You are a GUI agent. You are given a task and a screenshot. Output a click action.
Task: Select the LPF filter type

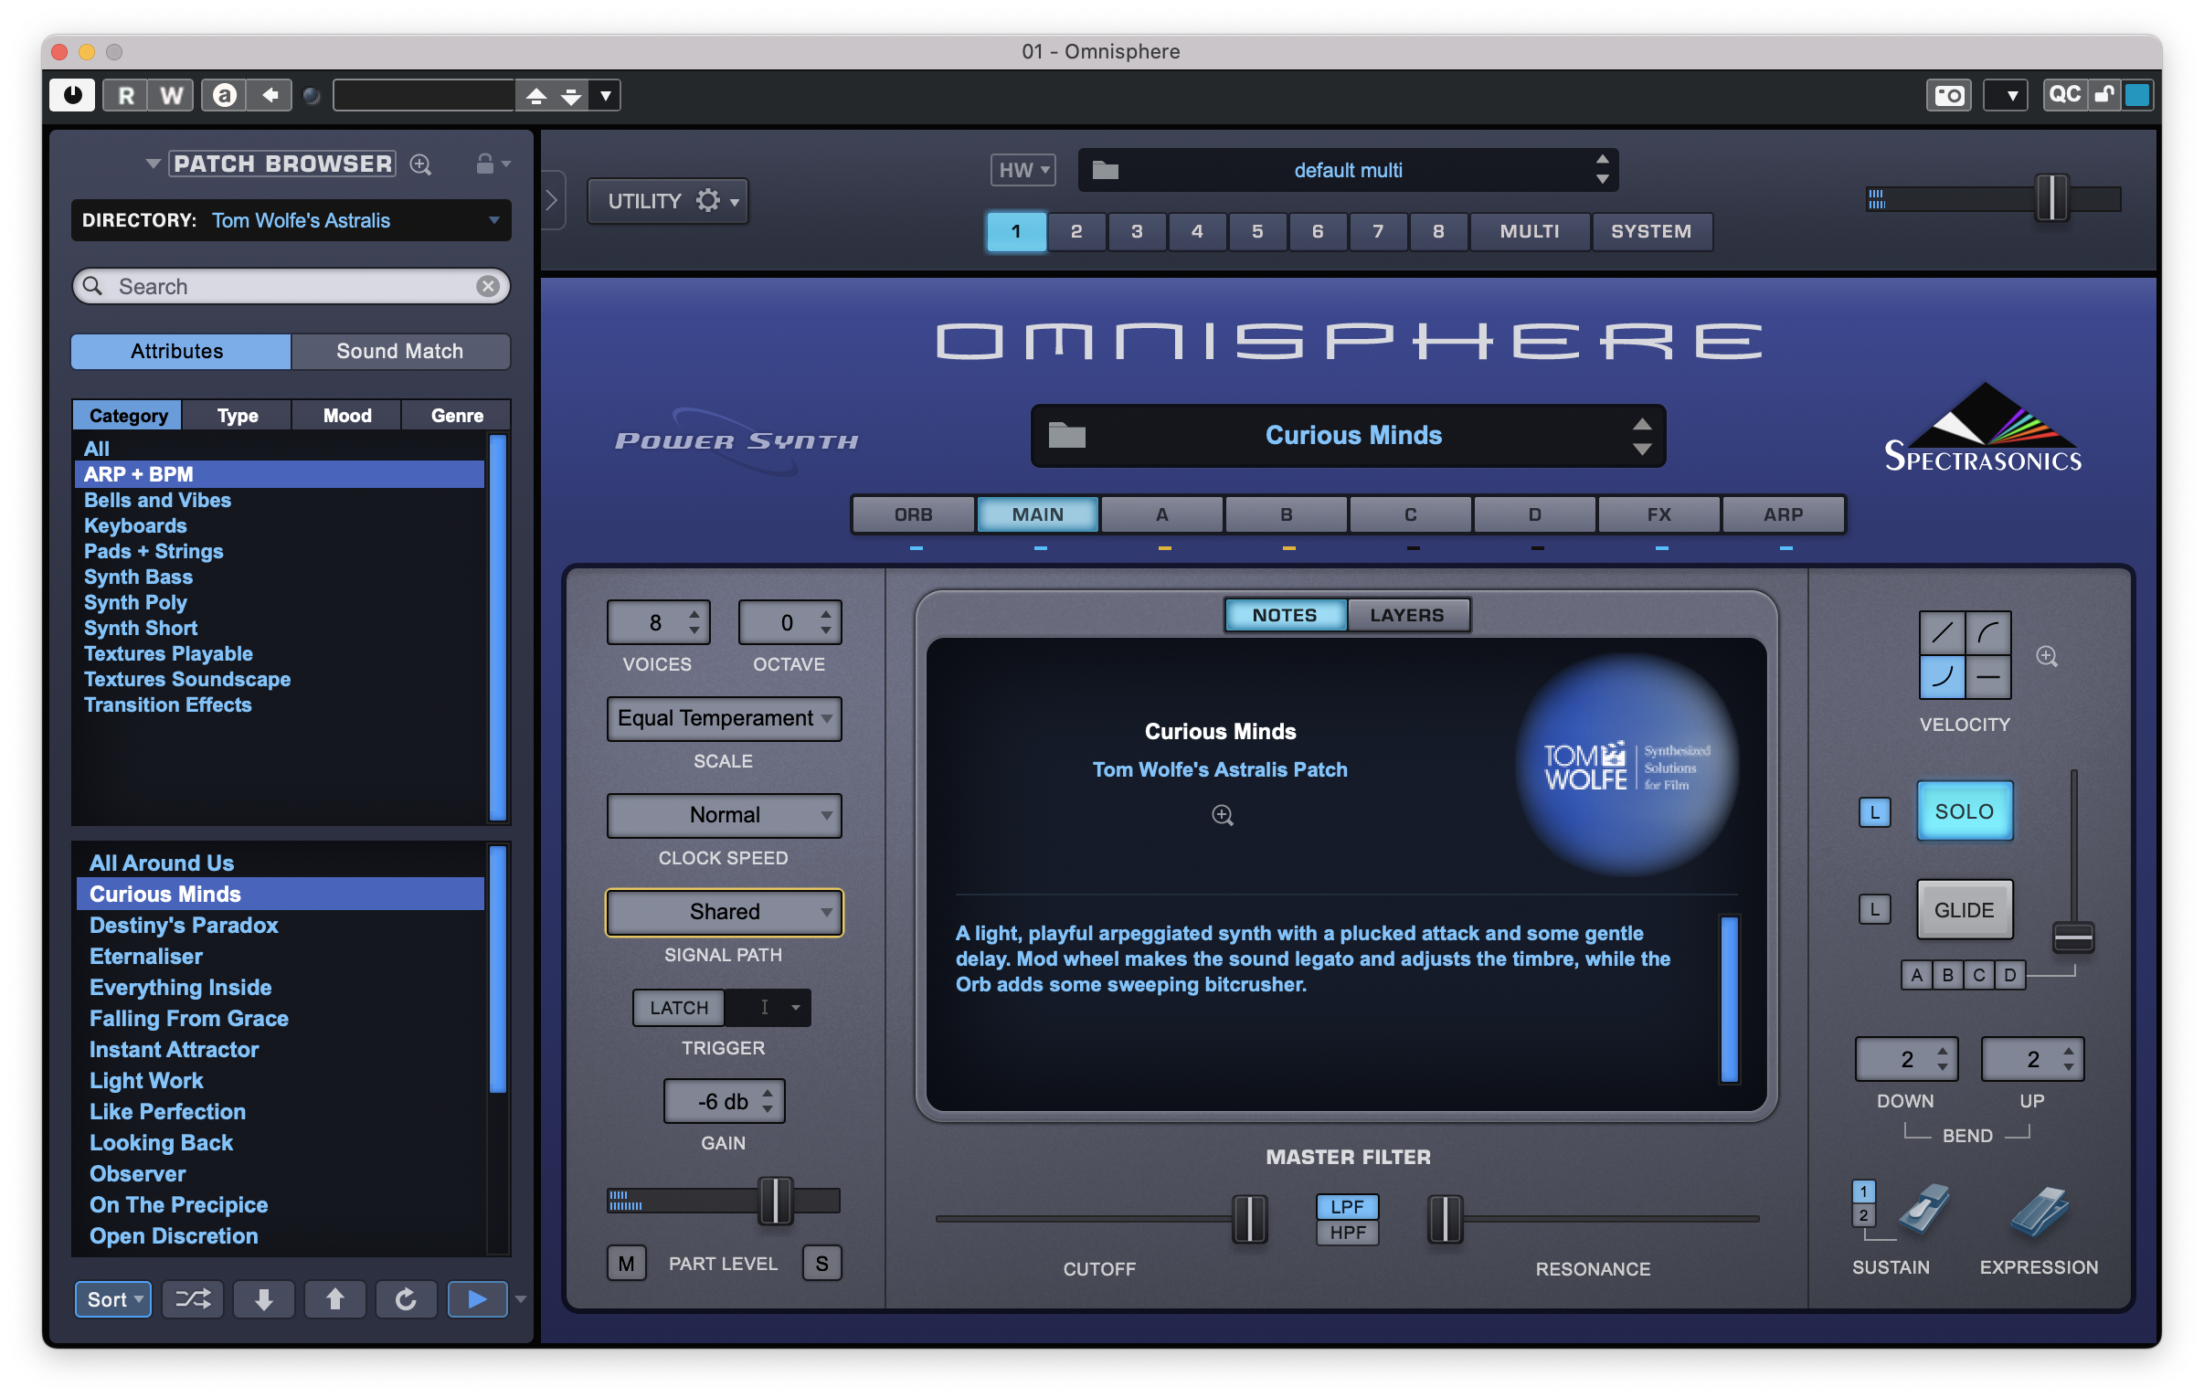1347,1208
